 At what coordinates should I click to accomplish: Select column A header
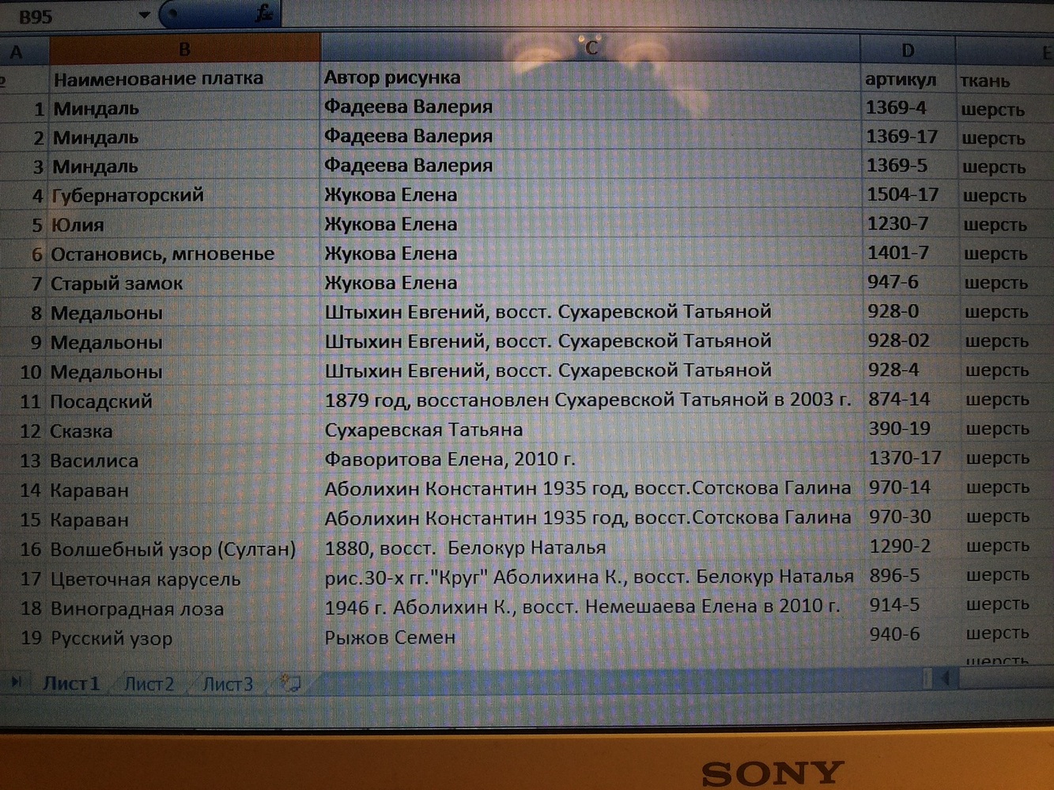(16, 53)
